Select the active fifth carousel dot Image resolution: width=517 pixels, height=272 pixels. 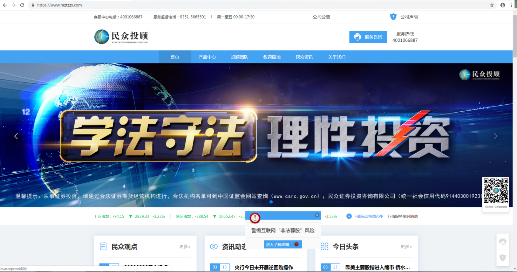271,202
